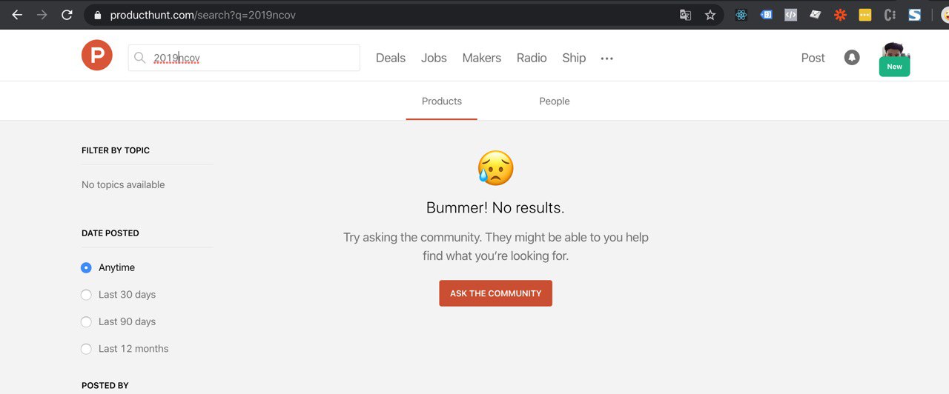Screen dimensions: 949x394
Task: Open the gray C extension icon
Action: 890,15
